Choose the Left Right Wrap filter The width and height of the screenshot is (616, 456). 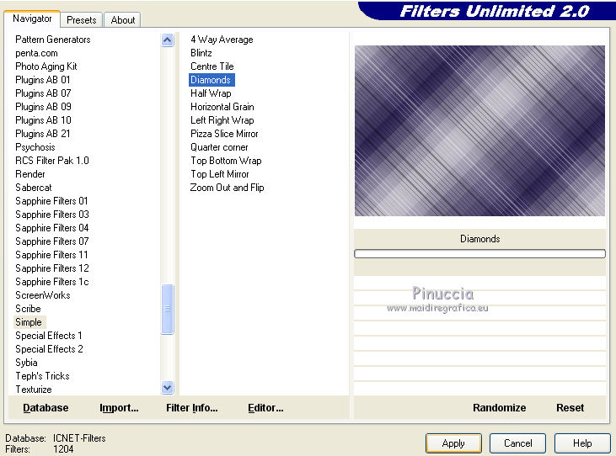(x=222, y=120)
